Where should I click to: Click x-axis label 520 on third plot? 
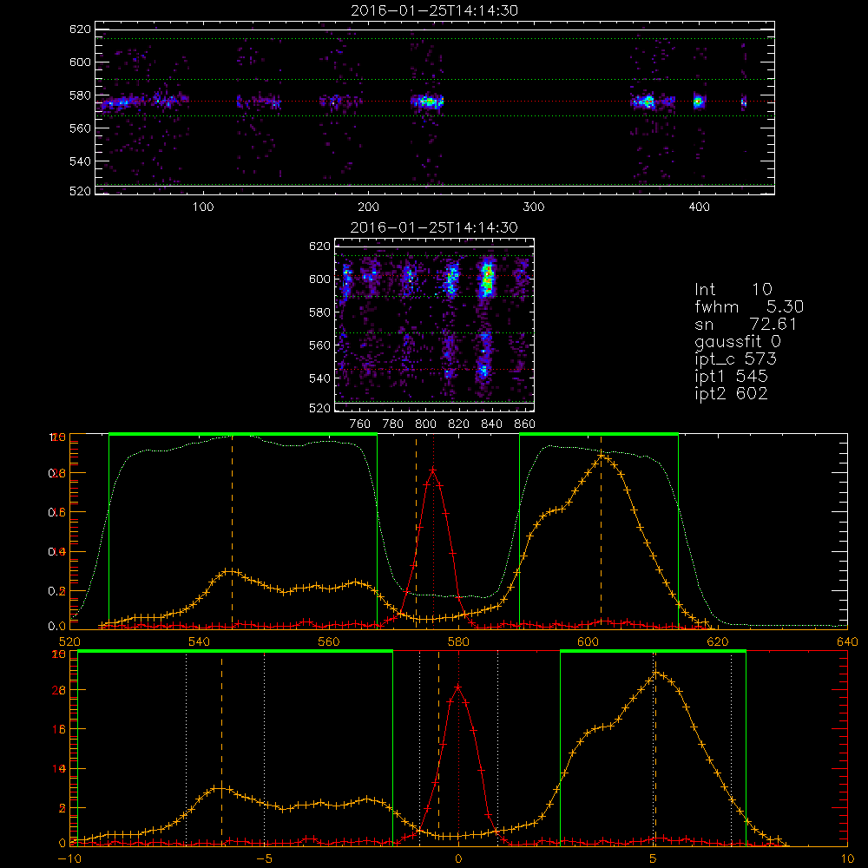coord(69,641)
